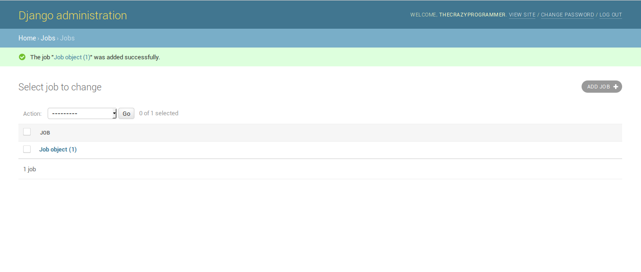This screenshot has height=272, width=641.
Task: Tick the select-all checkbox in the Job header
Action: [x=27, y=132]
